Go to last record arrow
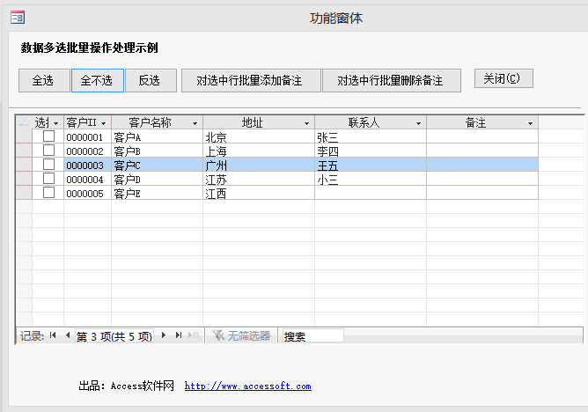588x412 pixels. (179, 335)
